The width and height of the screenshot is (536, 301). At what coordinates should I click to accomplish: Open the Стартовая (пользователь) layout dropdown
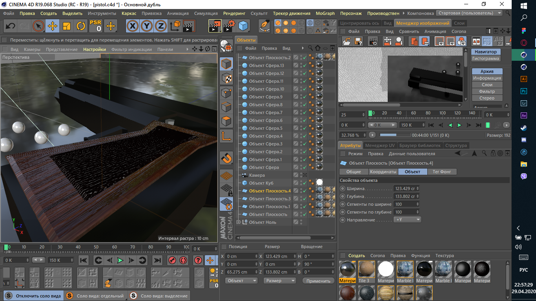point(469,13)
